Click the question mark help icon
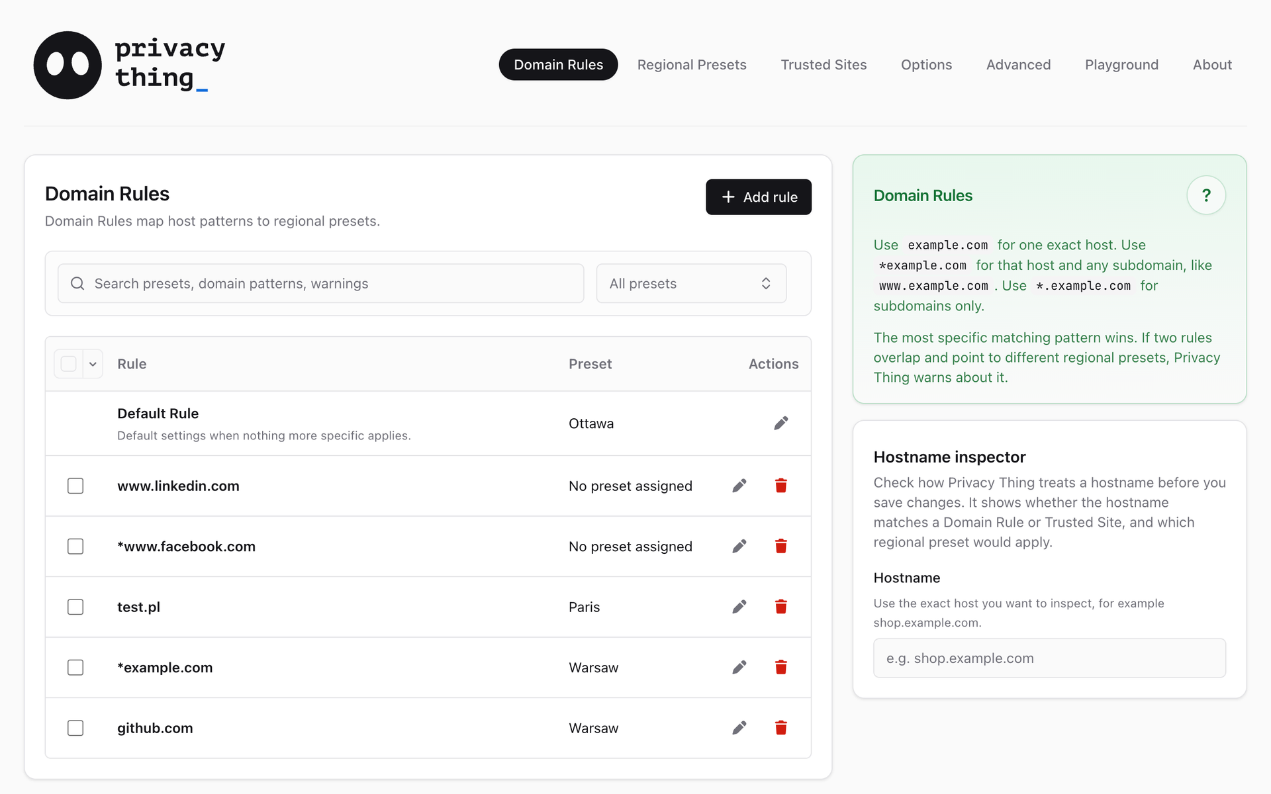 [x=1206, y=195]
